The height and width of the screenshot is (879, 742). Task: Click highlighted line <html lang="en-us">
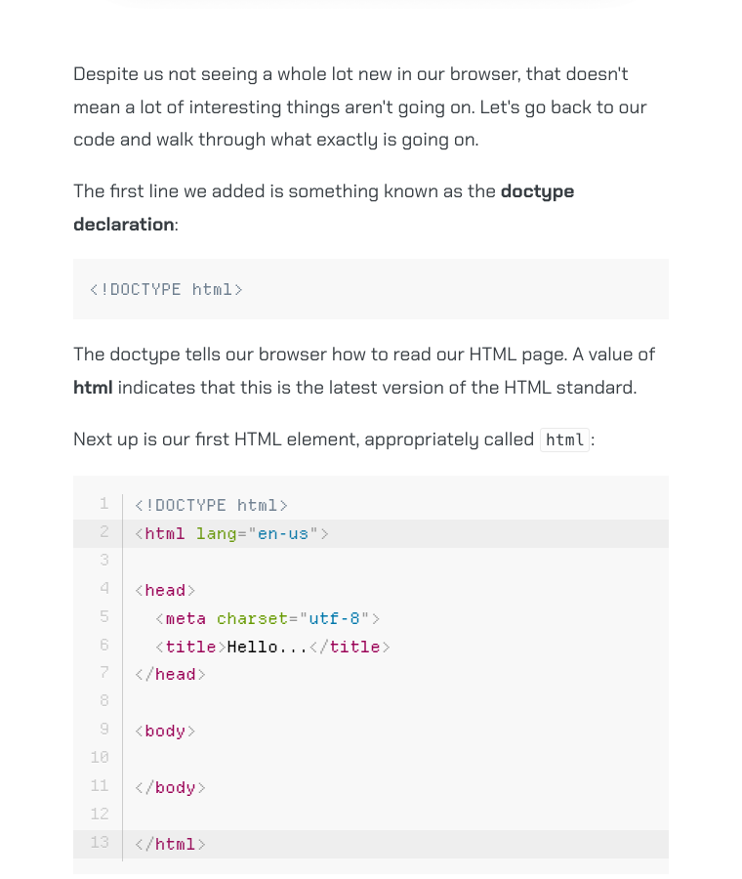(x=231, y=533)
